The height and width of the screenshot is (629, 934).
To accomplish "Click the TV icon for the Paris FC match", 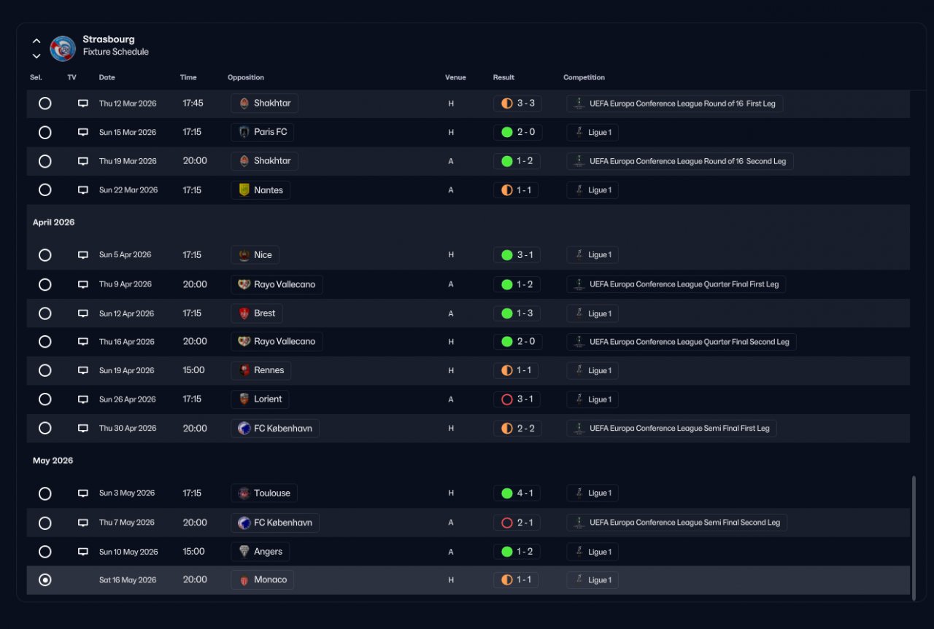I will [83, 133].
